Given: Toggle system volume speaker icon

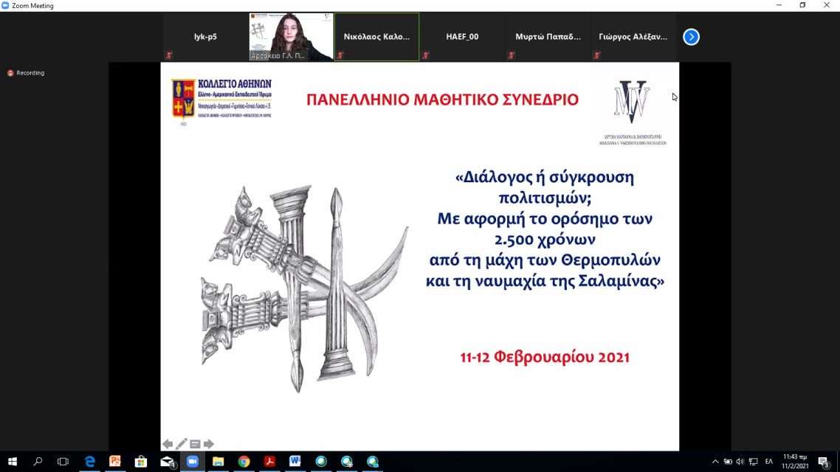Looking at the screenshot, I should click(x=740, y=462).
